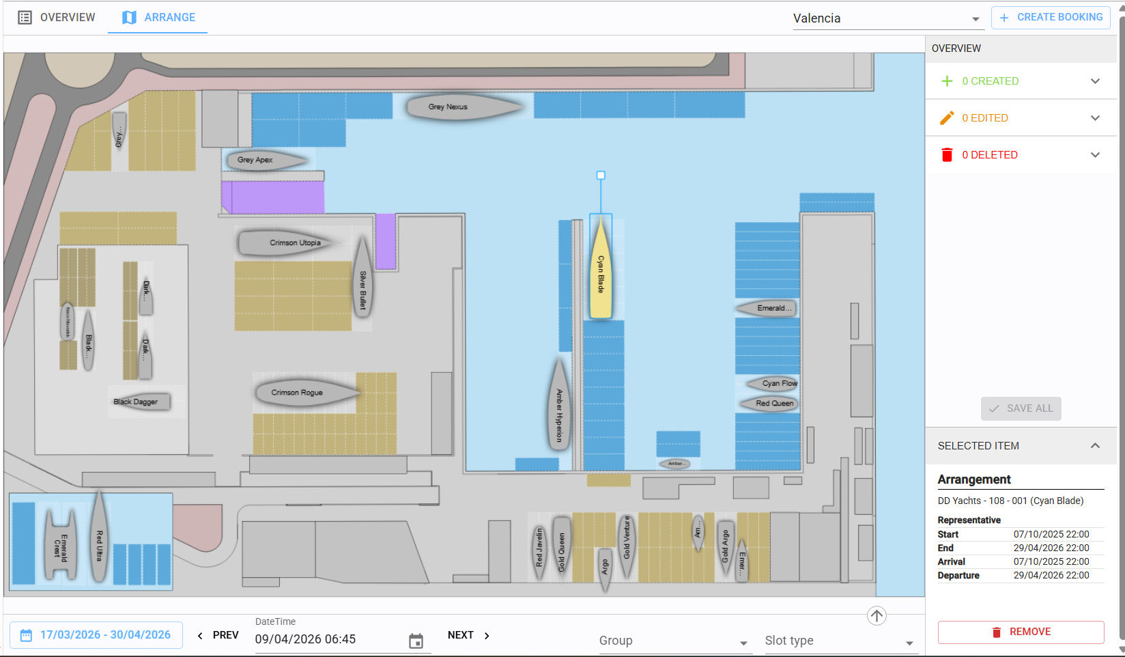Click the Create Booking button
This screenshot has height=657, width=1125.
(x=1051, y=18)
